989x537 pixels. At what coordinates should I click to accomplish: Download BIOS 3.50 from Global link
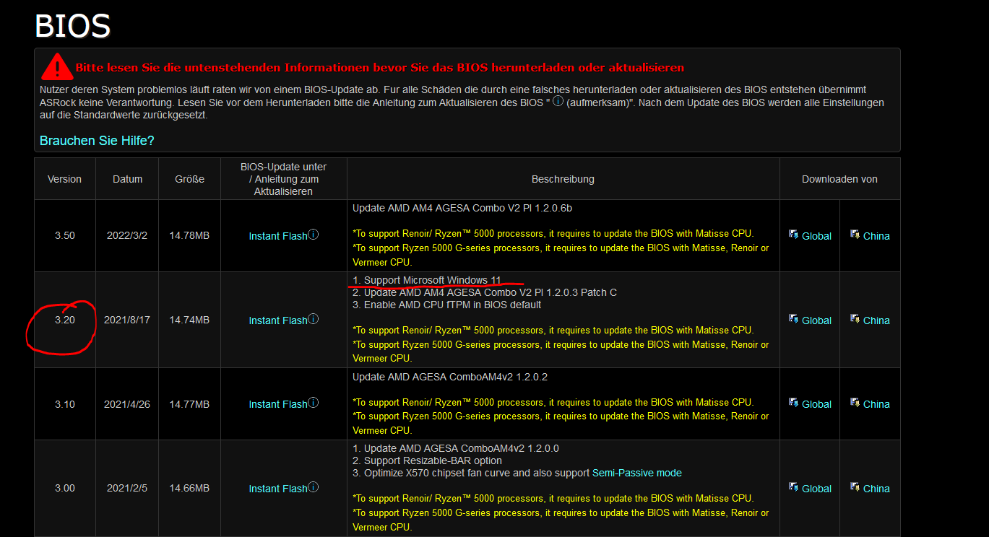(816, 236)
